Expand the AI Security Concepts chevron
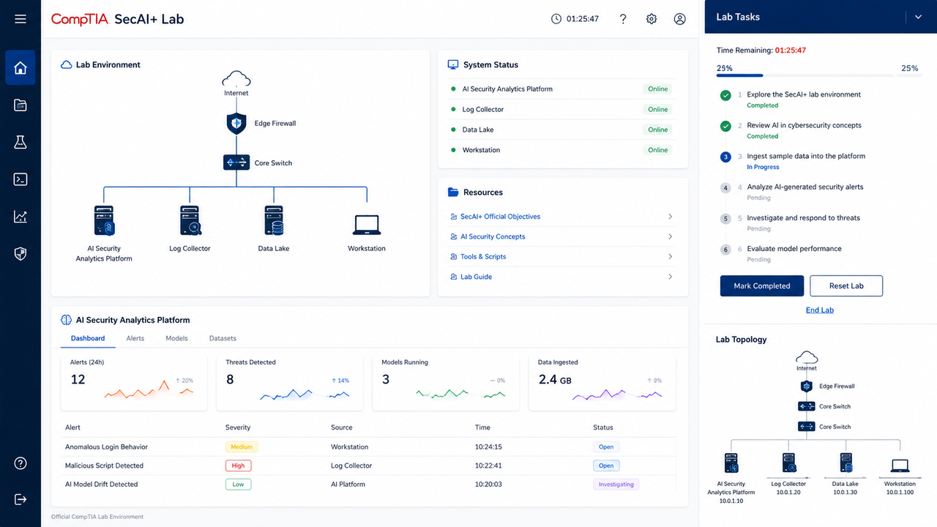The height and width of the screenshot is (527, 937). click(671, 236)
